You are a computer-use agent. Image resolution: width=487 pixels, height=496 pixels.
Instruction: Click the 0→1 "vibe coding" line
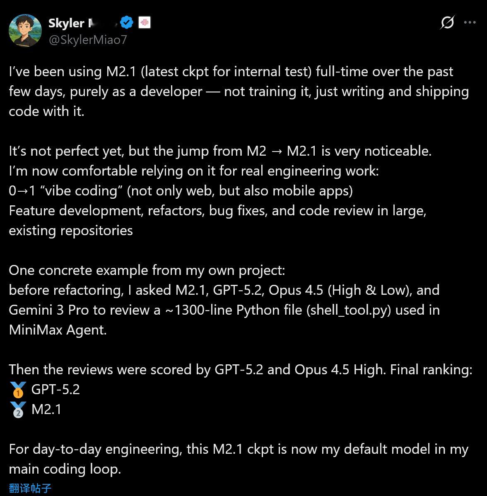click(x=181, y=191)
